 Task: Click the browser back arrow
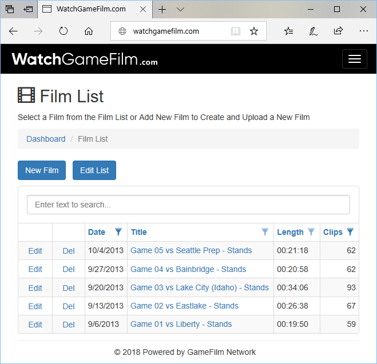tap(13, 31)
